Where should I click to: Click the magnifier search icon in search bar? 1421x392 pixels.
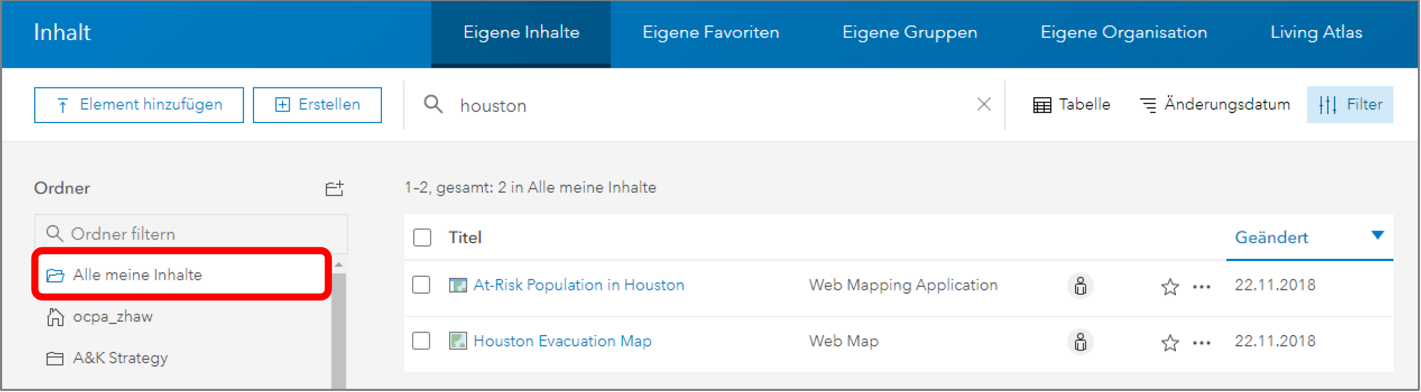(433, 104)
